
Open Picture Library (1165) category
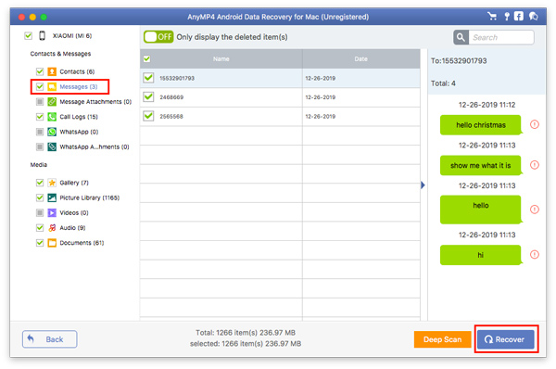point(89,197)
